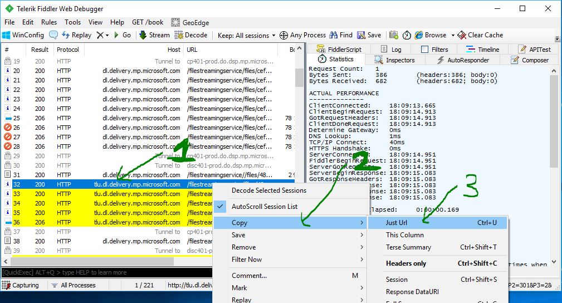The height and width of the screenshot is (303, 562).
Task: Click the Stream toolbar arrow icon
Action: coord(143,35)
